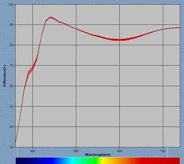This screenshot has height=164, width=184.
Task: Click the right white range marker near 700
Action: coord(167,152)
